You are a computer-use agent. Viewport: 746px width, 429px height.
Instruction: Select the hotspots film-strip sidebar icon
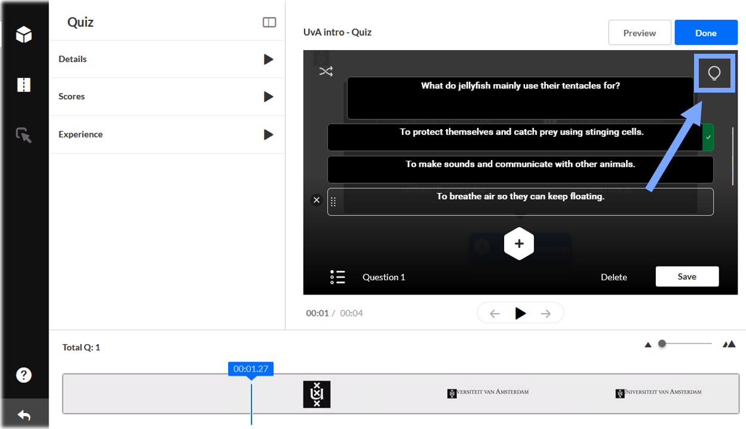(x=24, y=85)
